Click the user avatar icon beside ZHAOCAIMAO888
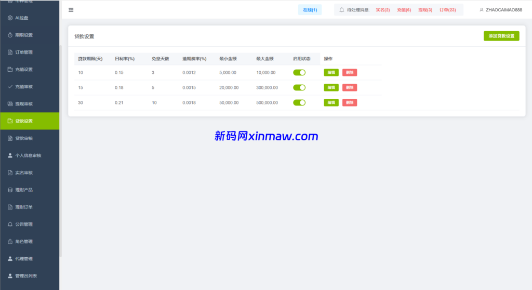Screen dimensions: 532x290 tap(482, 10)
